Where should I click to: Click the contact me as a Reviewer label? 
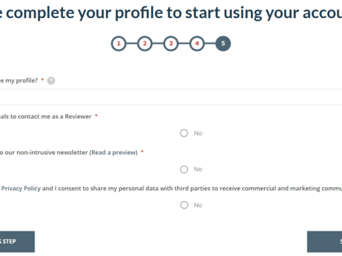46,117
